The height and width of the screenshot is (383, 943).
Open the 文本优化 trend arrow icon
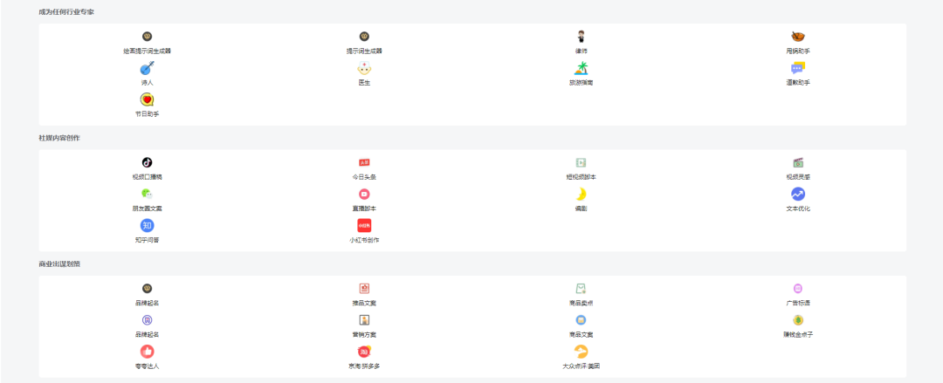[798, 194]
